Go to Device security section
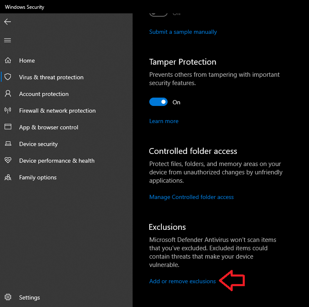The height and width of the screenshot is (307, 309). tap(38, 144)
